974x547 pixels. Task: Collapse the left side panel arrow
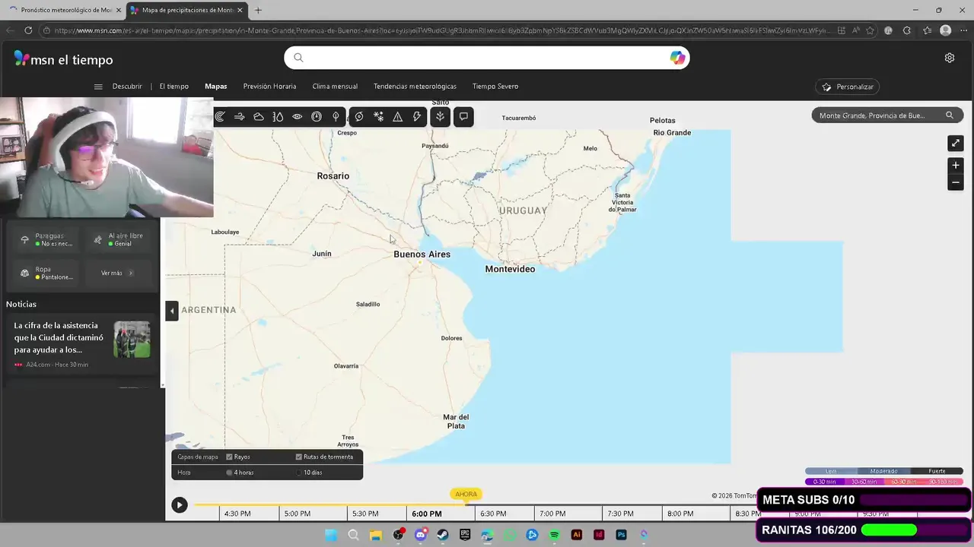[x=172, y=310]
